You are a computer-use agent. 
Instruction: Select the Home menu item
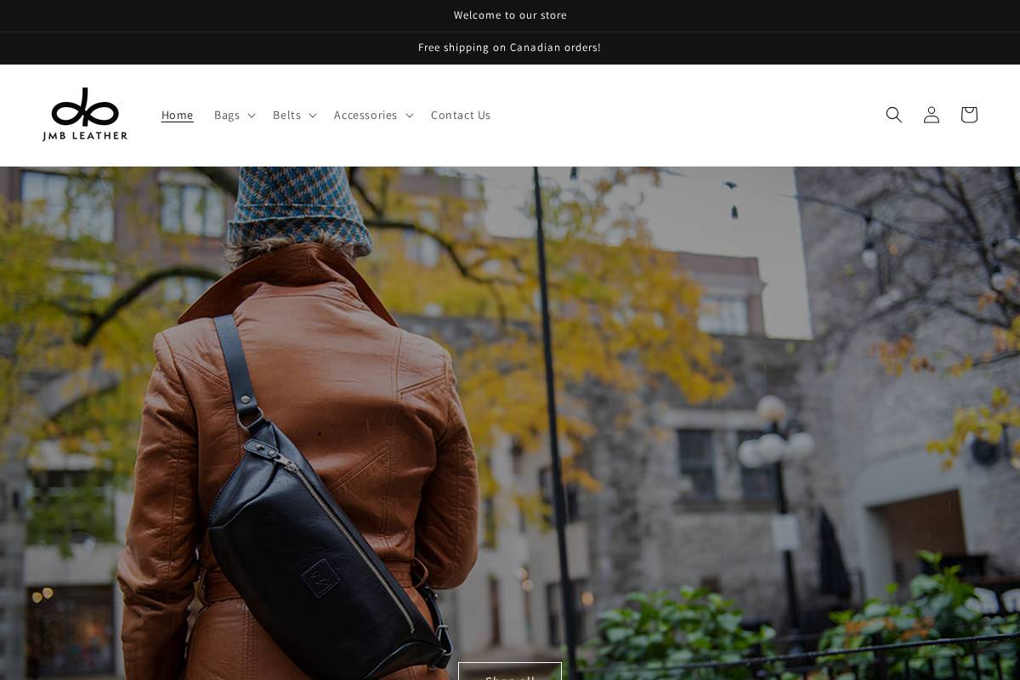coord(177,115)
